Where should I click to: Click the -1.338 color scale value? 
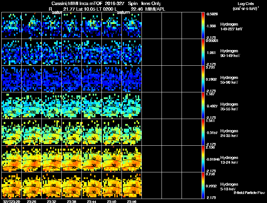(211, 26)
